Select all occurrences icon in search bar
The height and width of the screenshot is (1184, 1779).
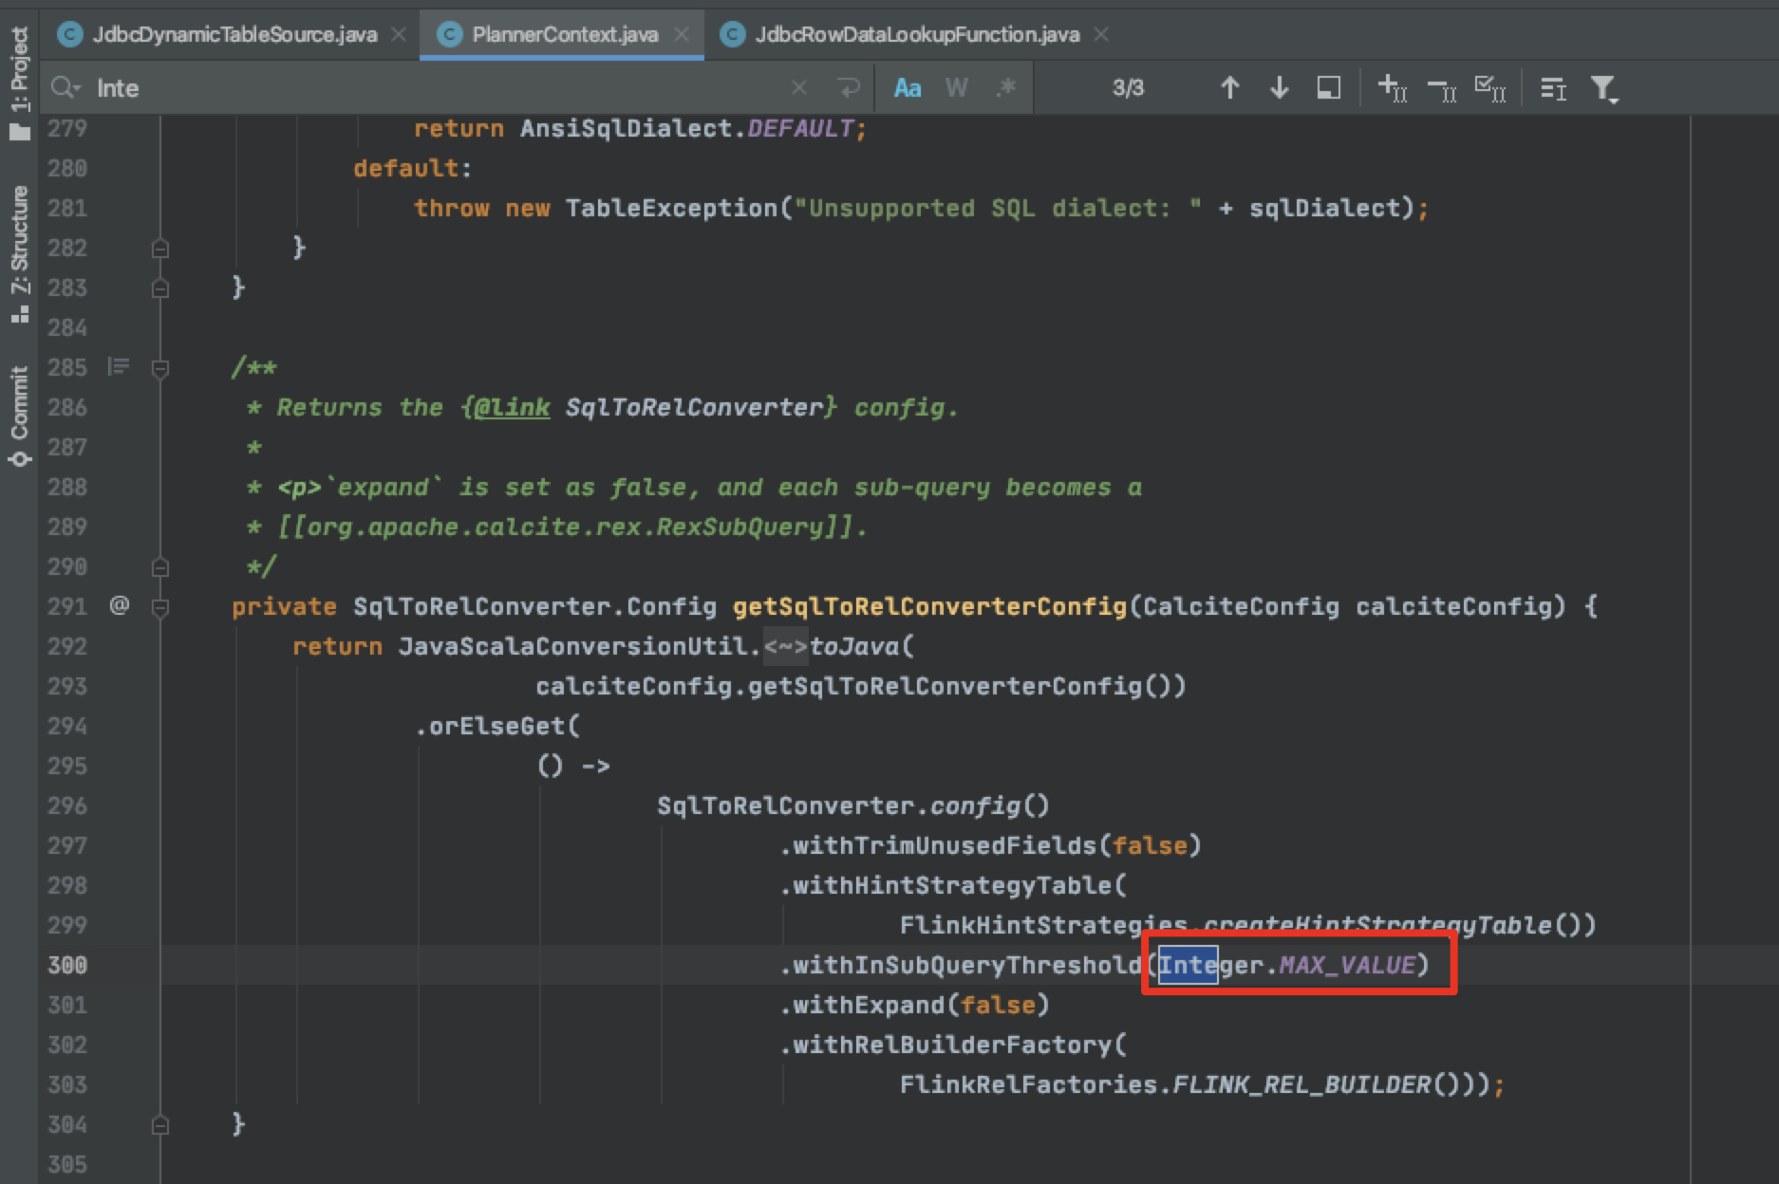coord(1489,88)
